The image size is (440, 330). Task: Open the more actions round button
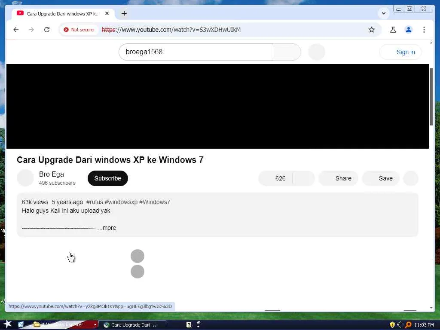tap(410, 178)
